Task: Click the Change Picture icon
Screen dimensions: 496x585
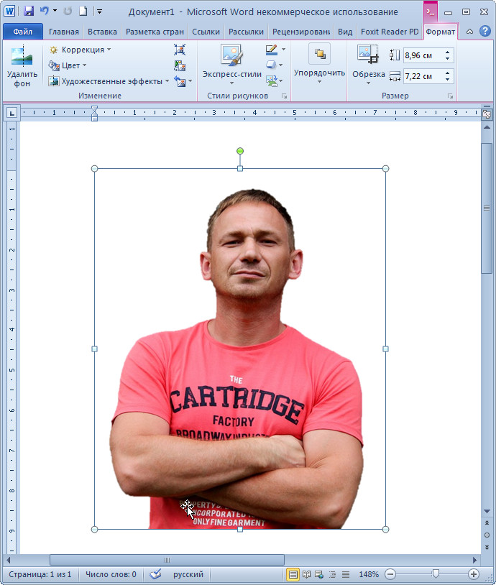Action: coord(180,65)
